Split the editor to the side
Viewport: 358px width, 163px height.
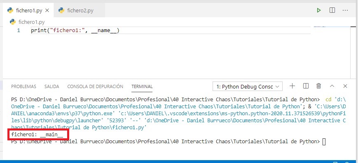point(332,10)
